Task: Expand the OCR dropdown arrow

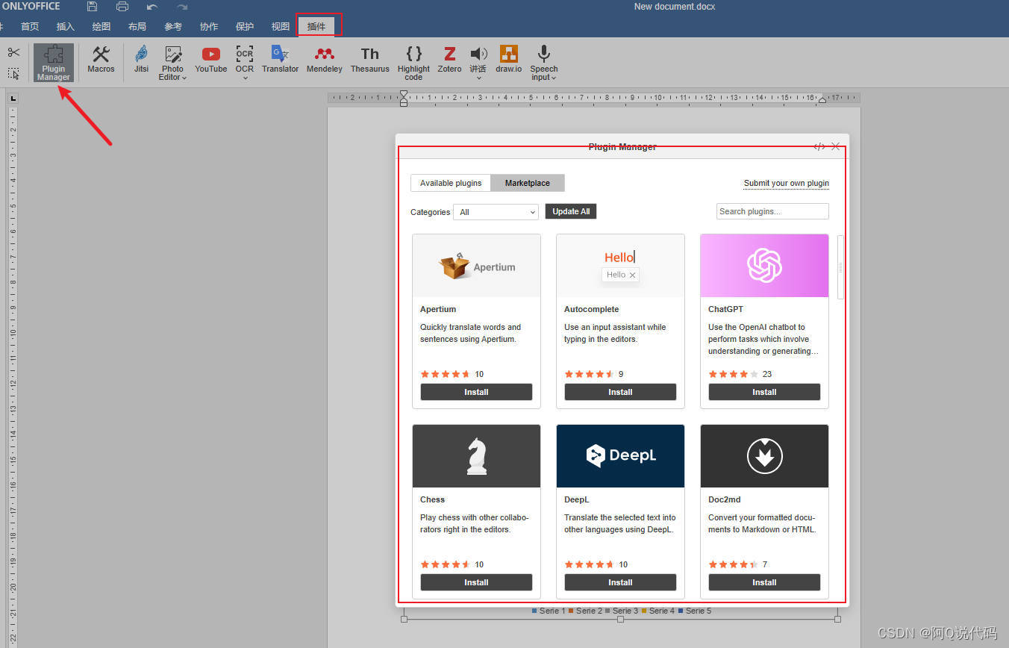Action: point(245,78)
